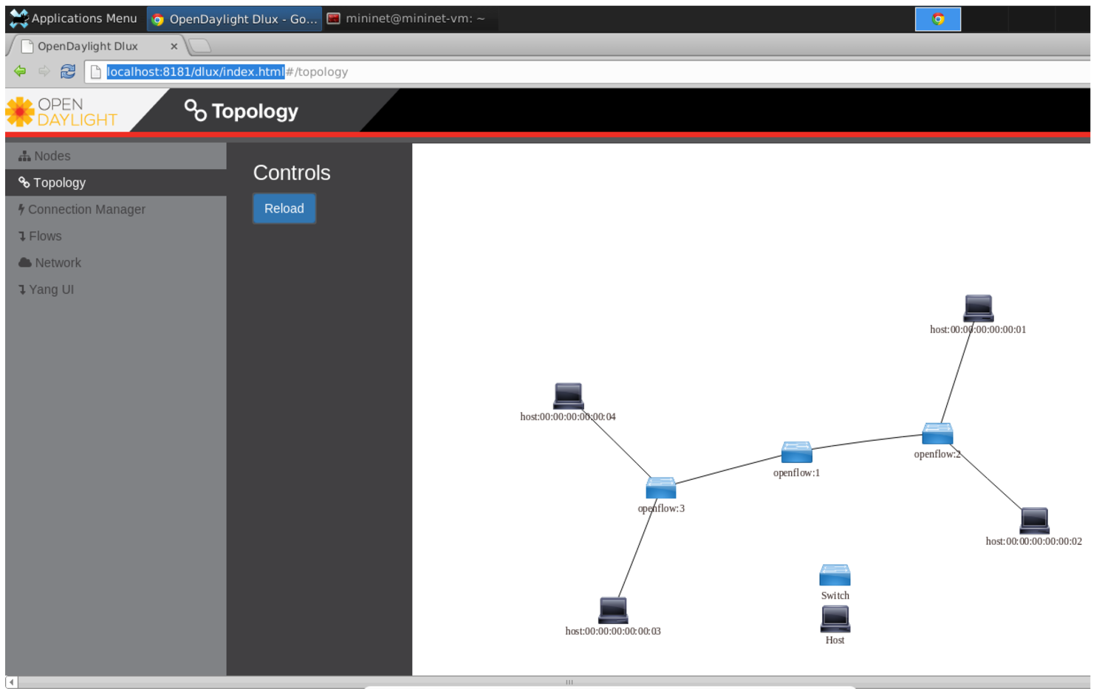The width and height of the screenshot is (1102, 697).
Task: Select host 00:00:00:00:00:02 laptop icon
Action: (1034, 521)
